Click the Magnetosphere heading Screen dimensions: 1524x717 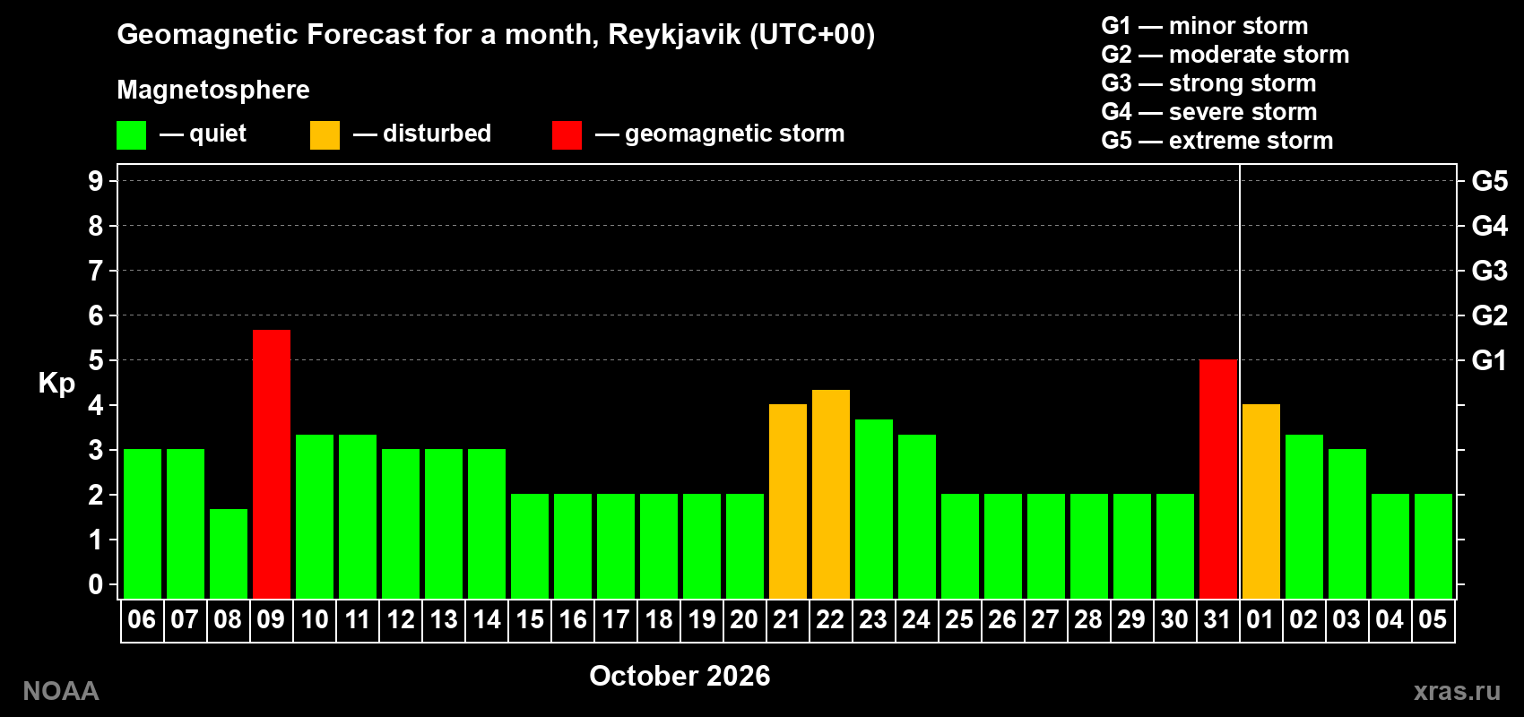tap(213, 90)
